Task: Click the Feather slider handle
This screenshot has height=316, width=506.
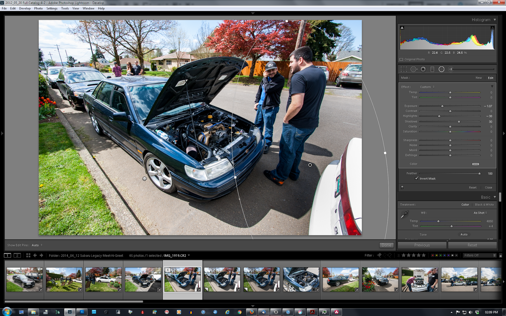Action: pyautogui.click(x=479, y=173)
